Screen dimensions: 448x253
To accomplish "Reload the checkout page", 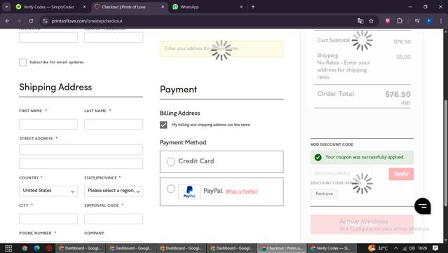I will pyautogui.click(x=31, y=21).
